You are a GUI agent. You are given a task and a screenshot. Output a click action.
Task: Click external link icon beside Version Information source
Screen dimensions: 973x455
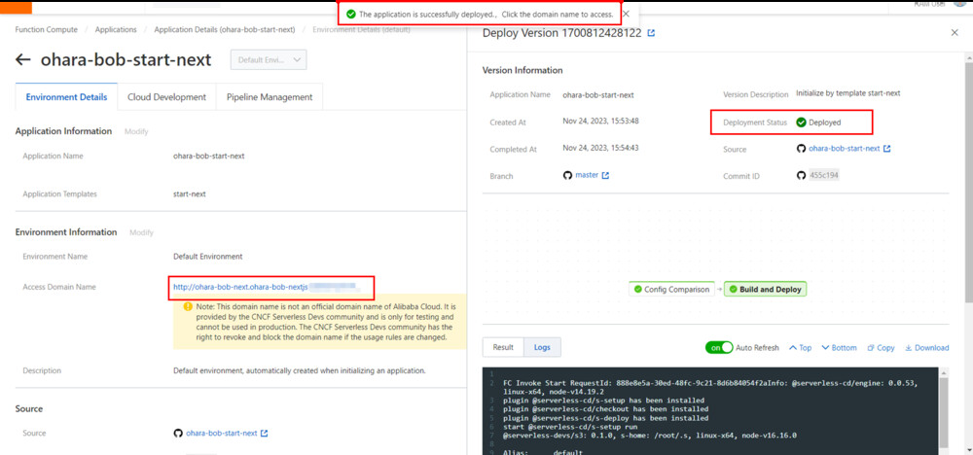[886, 149]
